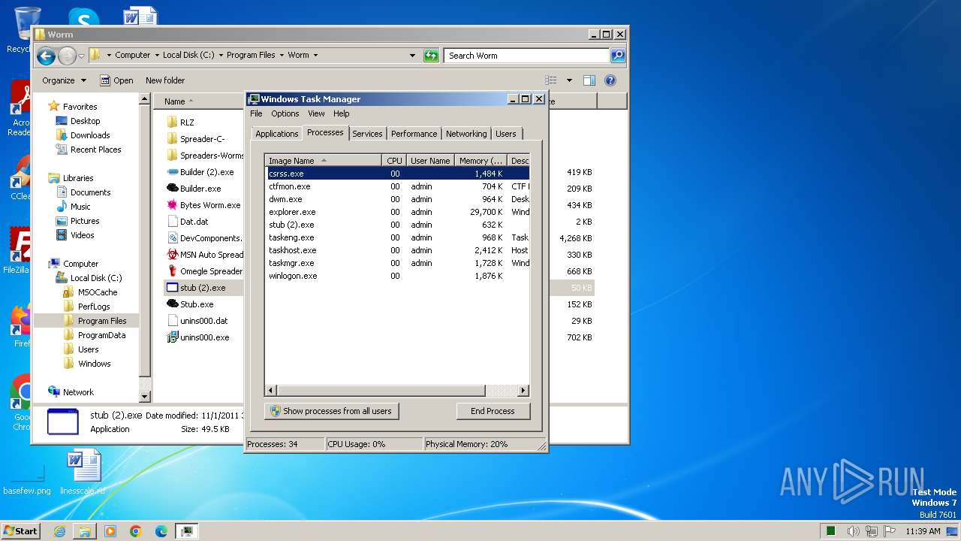Image resolution: width=961 pixels, height=541 pixels.
Task: Switch to the Users tab
Action: click(506, 134)
